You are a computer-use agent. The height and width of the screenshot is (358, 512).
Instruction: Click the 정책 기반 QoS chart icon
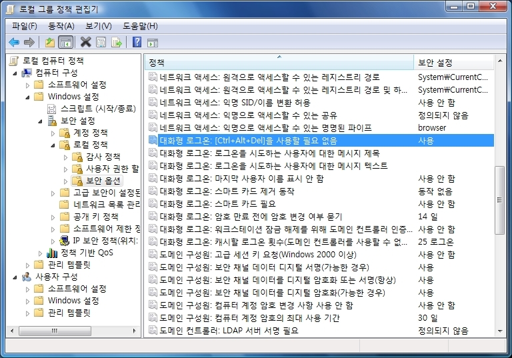(52, 253)
